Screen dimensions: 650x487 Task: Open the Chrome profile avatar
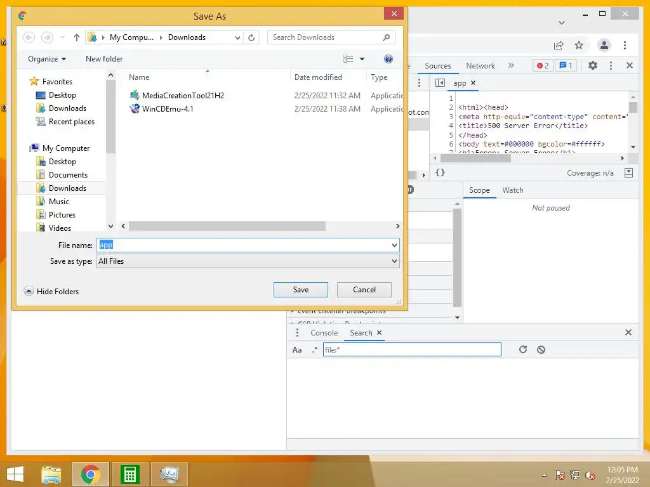(x=604, y=45)
